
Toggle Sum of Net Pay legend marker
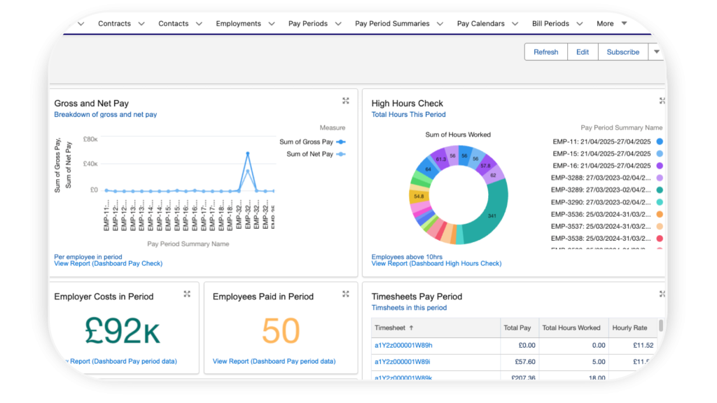click(x=340, y=154)
